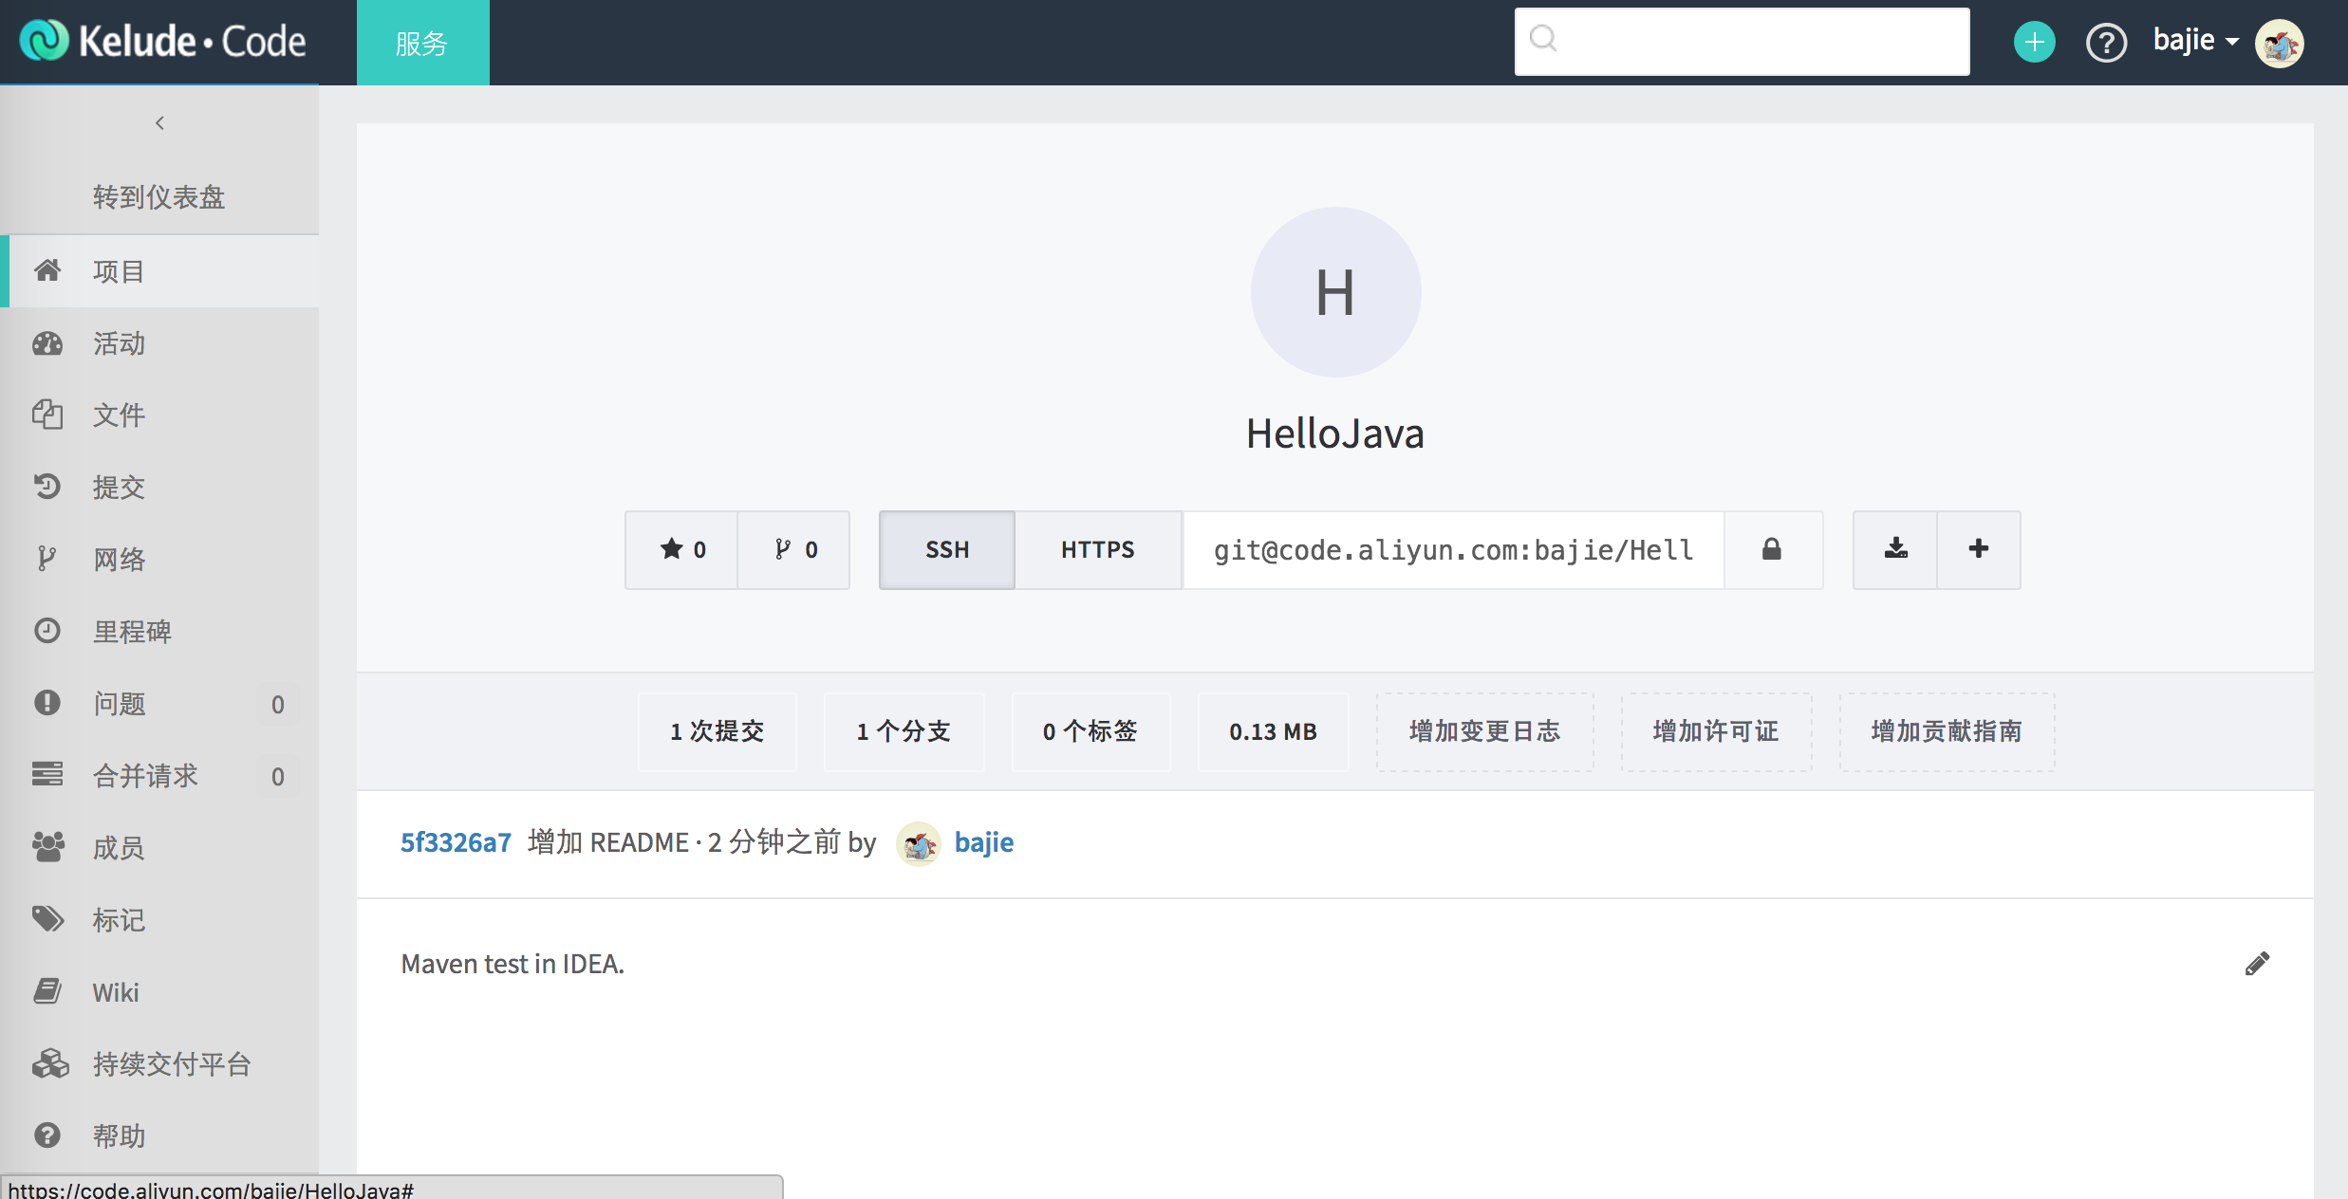Open the project Wiki section

116,992
